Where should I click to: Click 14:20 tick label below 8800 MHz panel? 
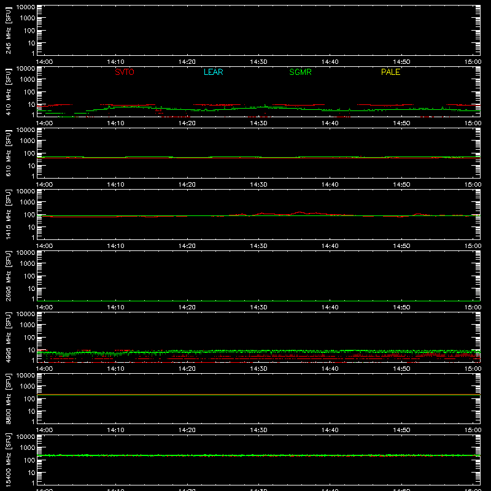pyautogui.click(x=187, y=430)
